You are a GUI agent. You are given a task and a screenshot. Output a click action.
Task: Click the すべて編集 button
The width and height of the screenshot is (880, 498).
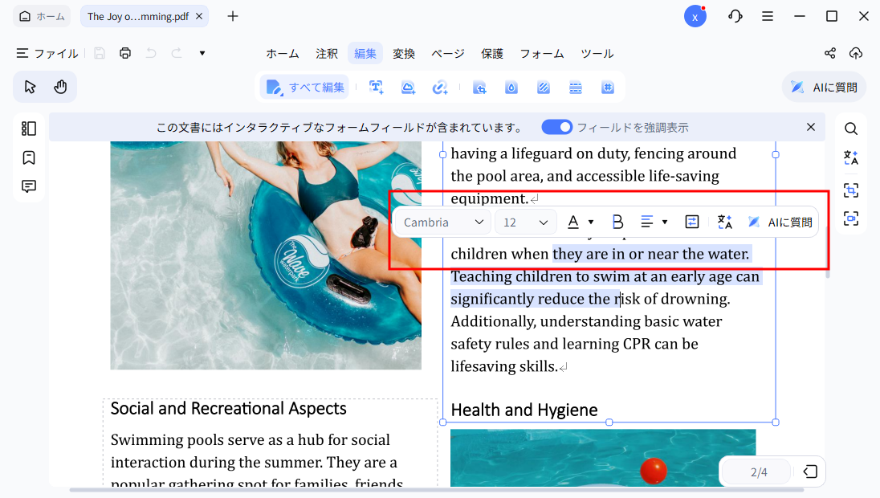coord(306,88)
